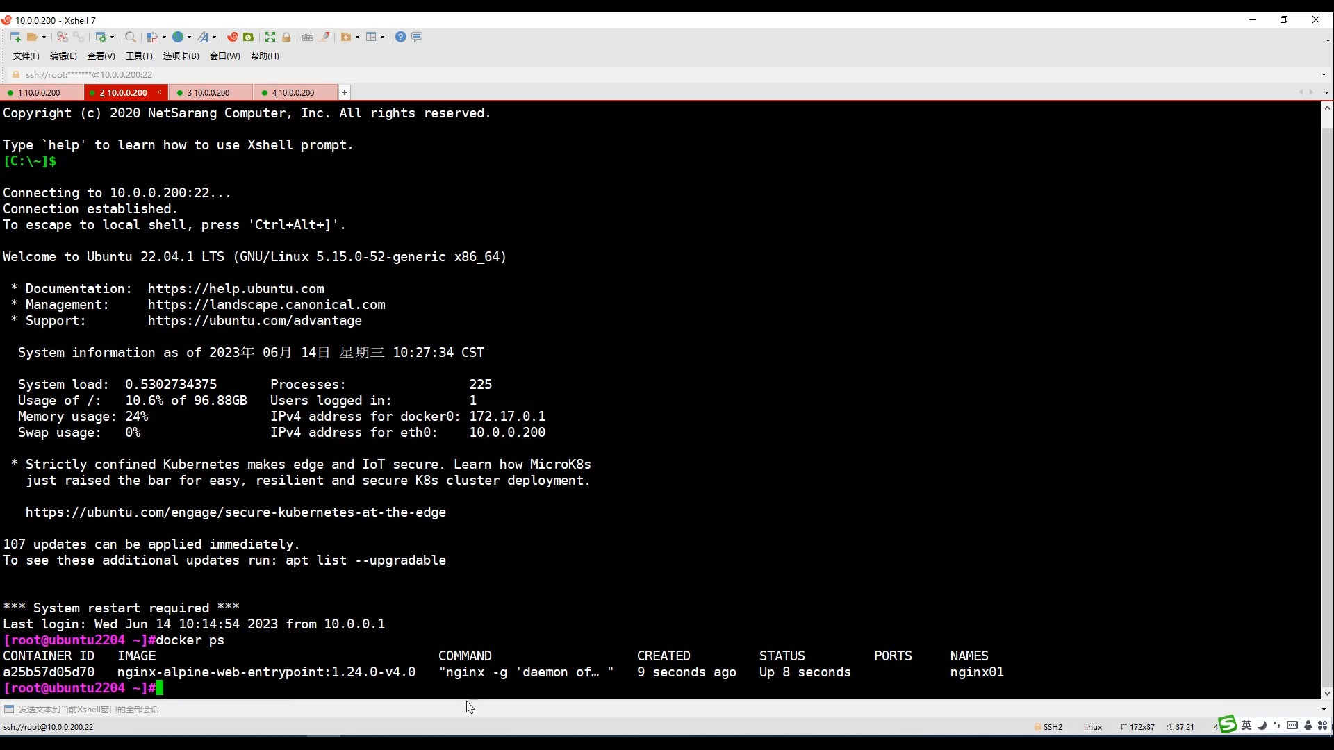Click the New Session icon
The image size is (1334, 750).
click(x=15, y=37)
